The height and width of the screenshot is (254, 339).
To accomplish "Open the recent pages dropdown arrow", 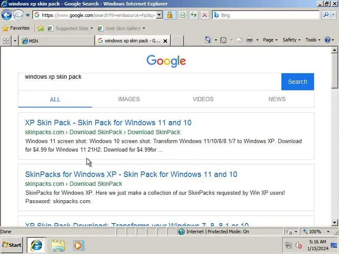I will (28, 15).
